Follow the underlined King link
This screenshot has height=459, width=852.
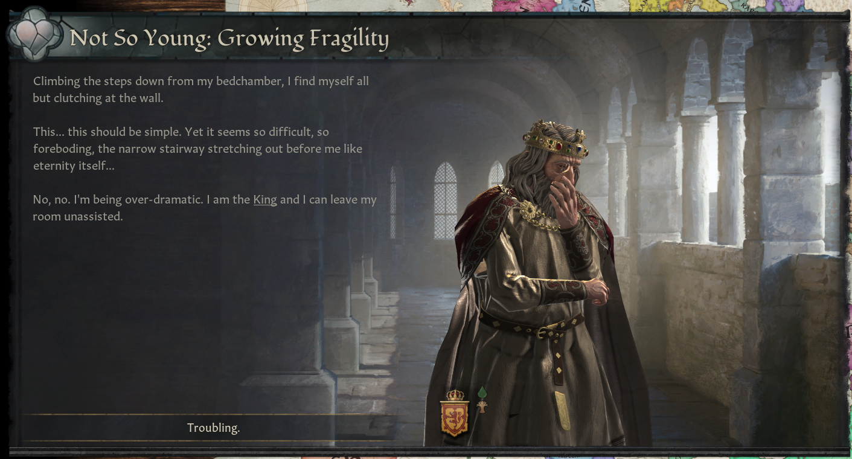click(265, 199)
